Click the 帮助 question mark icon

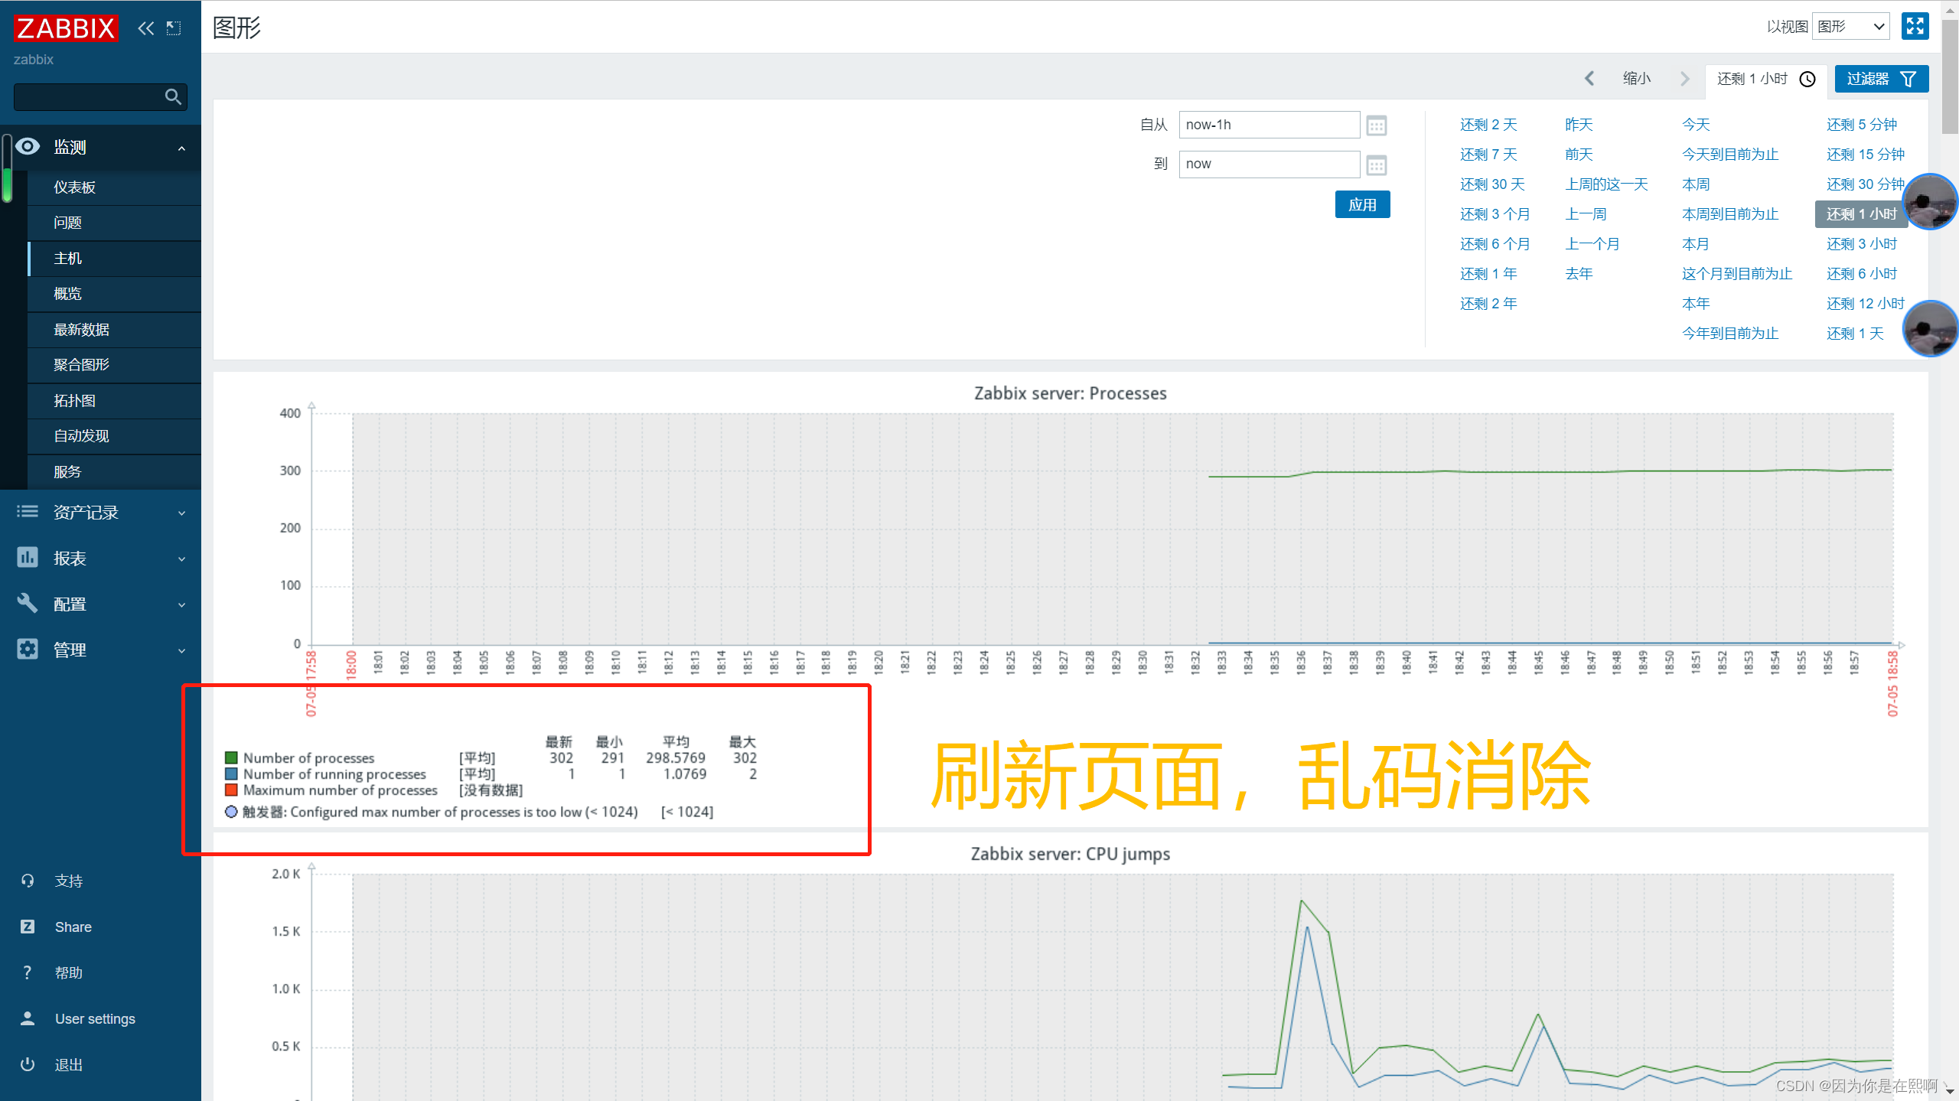pos(28,972)
